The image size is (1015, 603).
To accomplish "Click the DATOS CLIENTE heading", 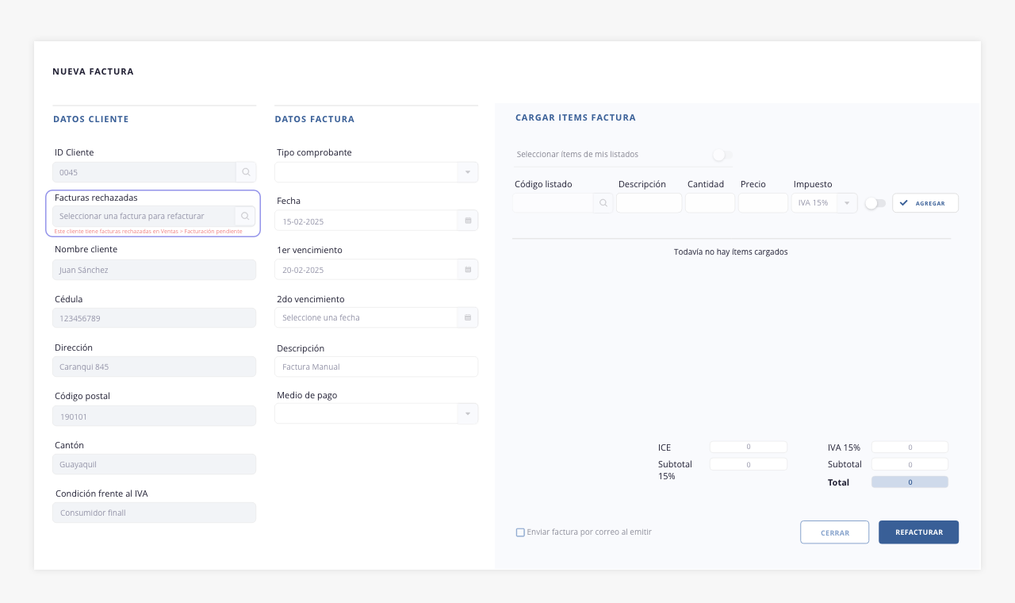I will pos(90,119).
